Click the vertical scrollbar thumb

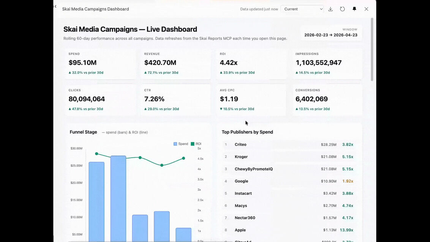tap(372, 49)
